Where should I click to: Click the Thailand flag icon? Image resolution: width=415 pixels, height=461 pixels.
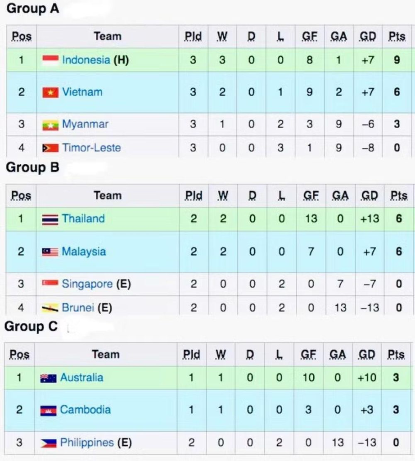point(50,219)
